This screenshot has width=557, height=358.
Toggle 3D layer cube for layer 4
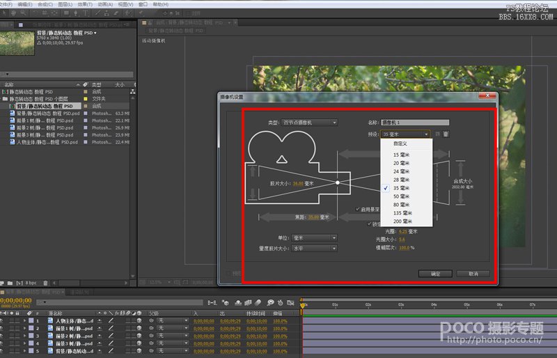(x=139, y=343)
